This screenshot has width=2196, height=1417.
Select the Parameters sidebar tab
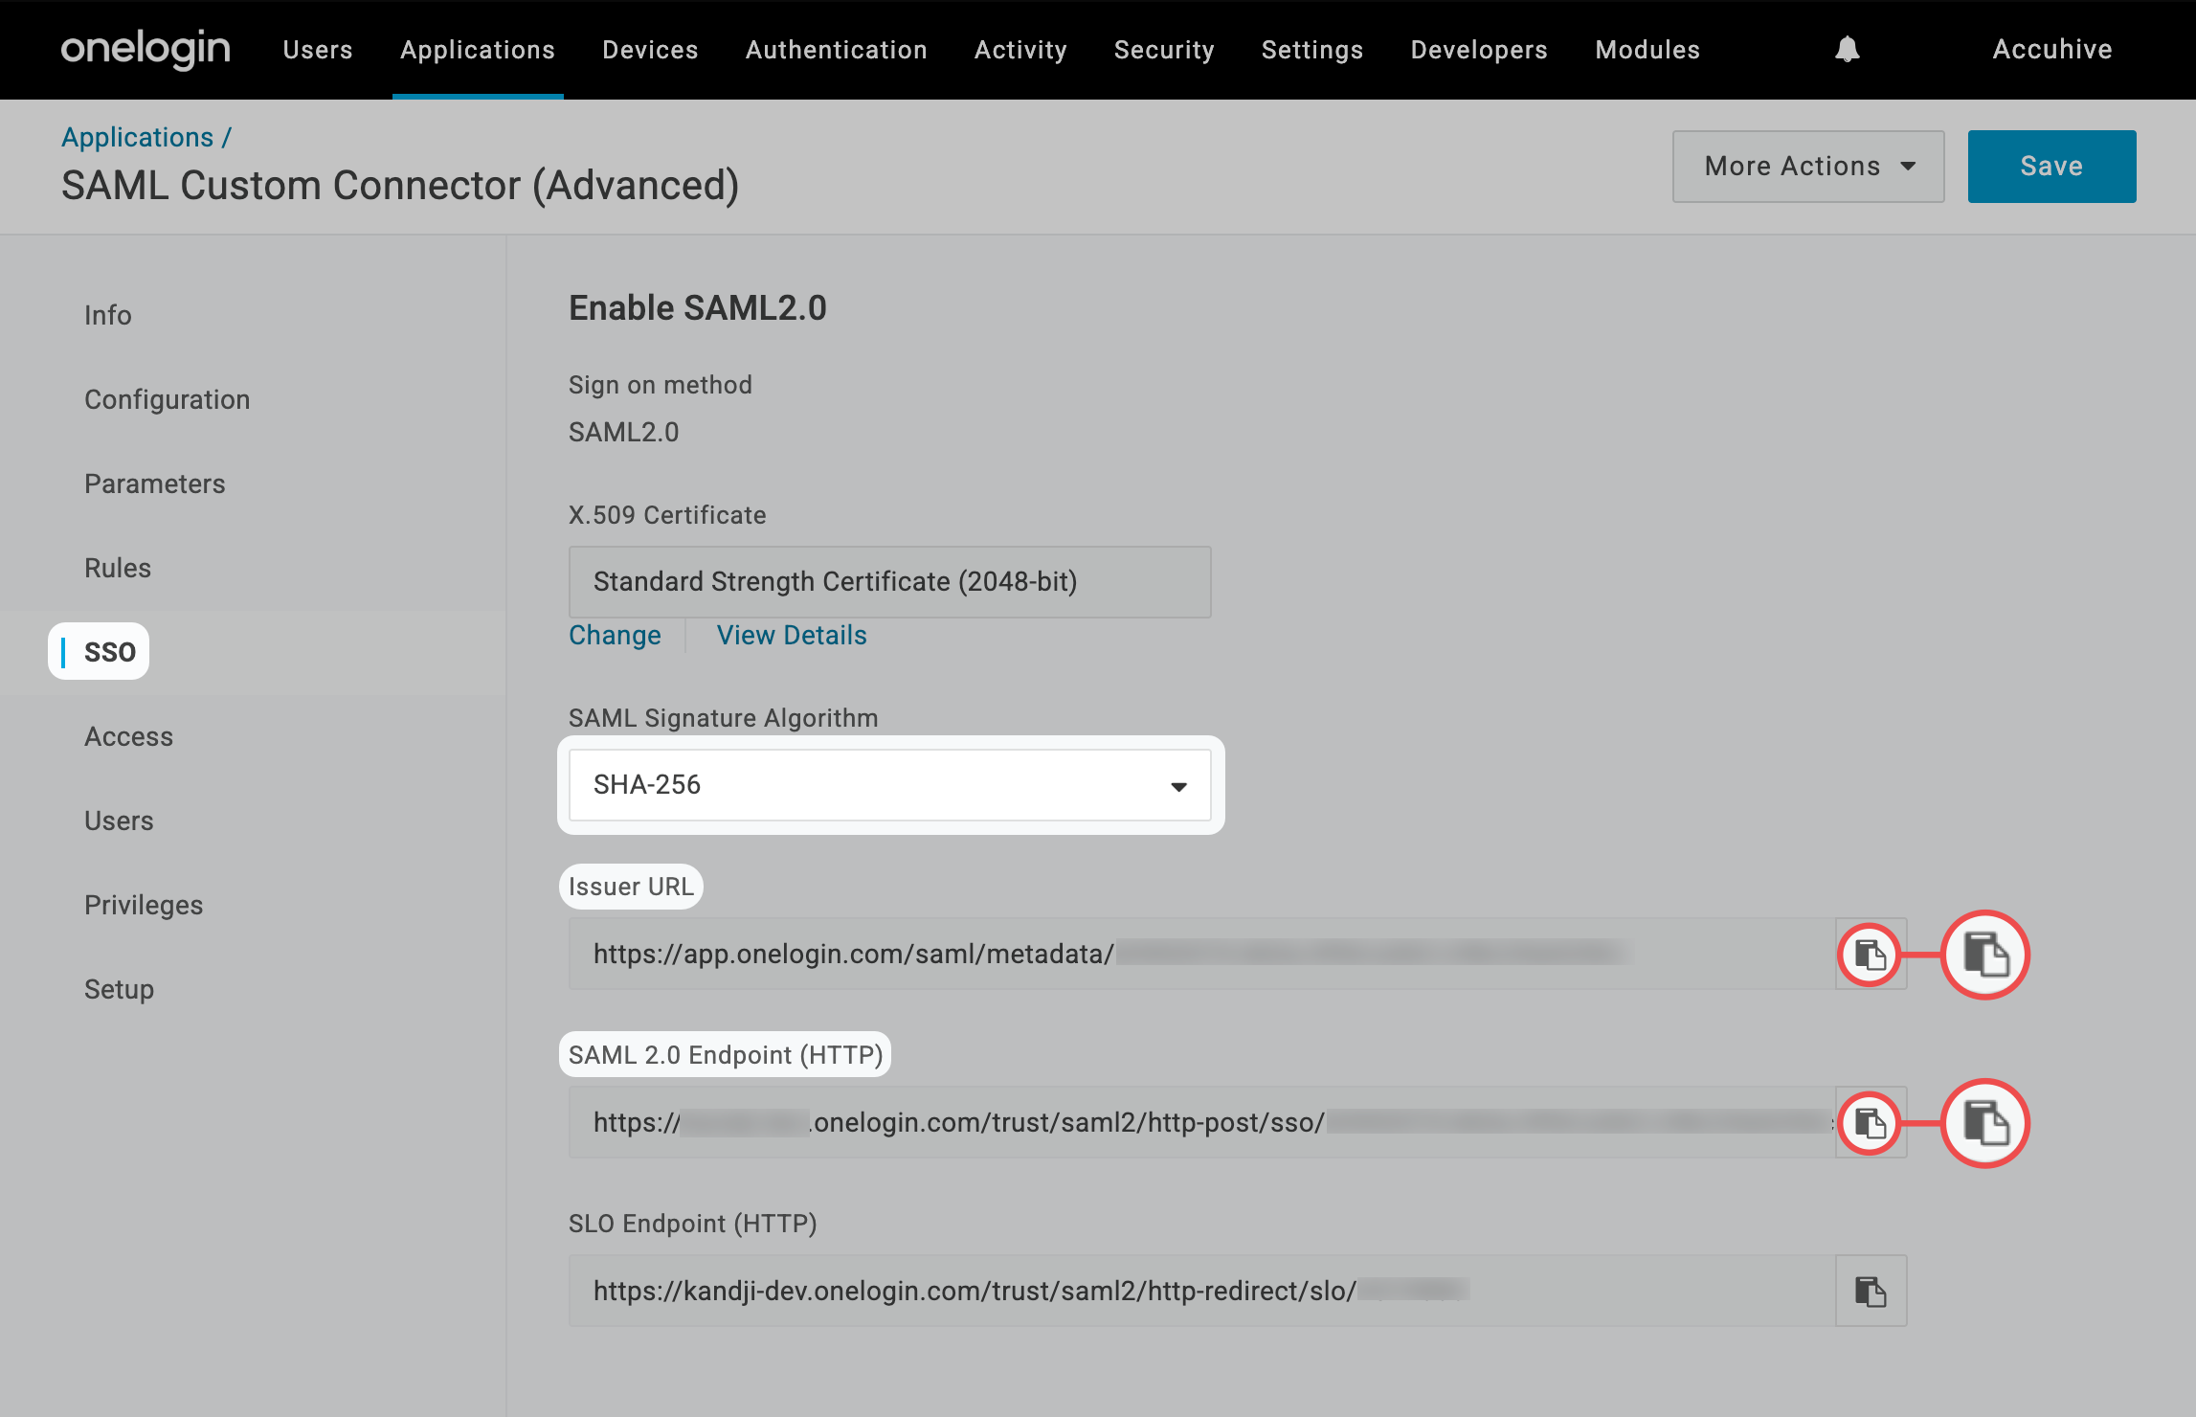click(154, 484)
